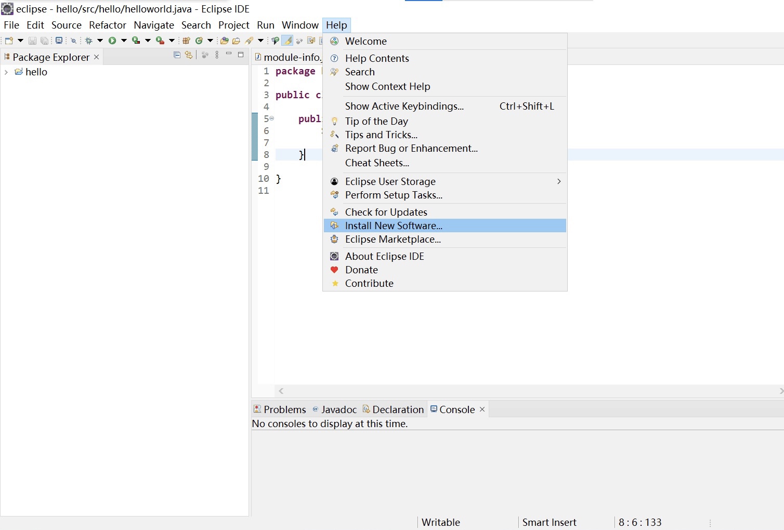
Task: Open the Run configurations dropdown arrow
Action: click(124, 41)
